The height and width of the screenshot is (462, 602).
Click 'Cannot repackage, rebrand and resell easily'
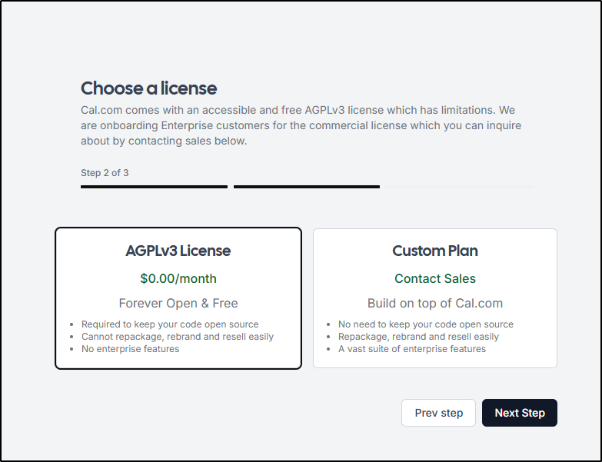coord(178,337)
